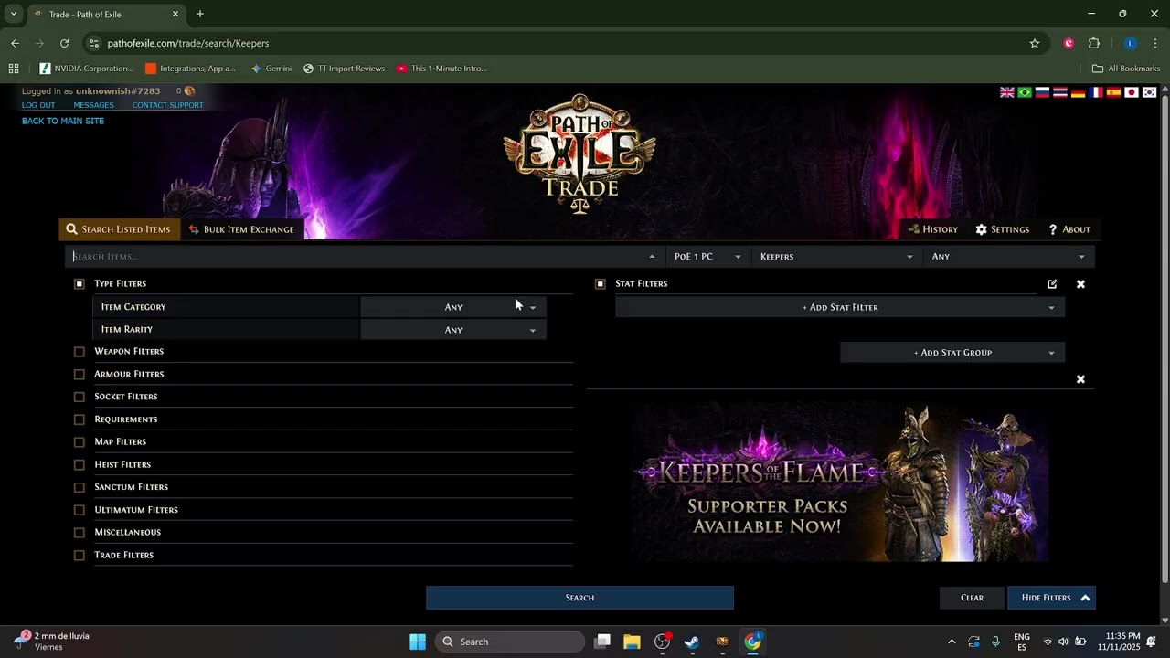The height and width of the screenshot is (658, 1170).
Task: Bookmark this page with the star icon
Action: [x=1035, y=43]
